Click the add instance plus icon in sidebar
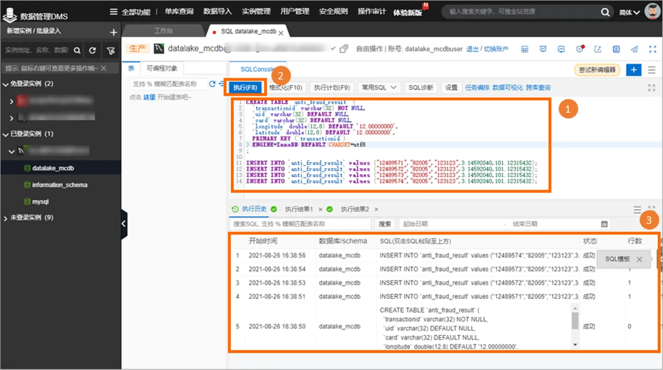The image size is (663, 370). (113, 32)
